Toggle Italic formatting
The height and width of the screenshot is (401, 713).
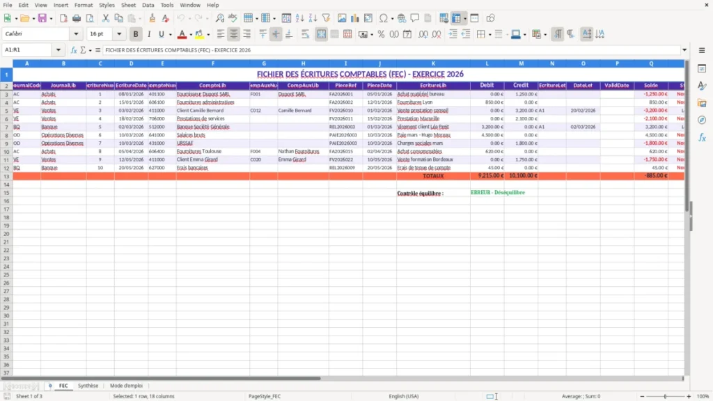click(x=149, y=34)
